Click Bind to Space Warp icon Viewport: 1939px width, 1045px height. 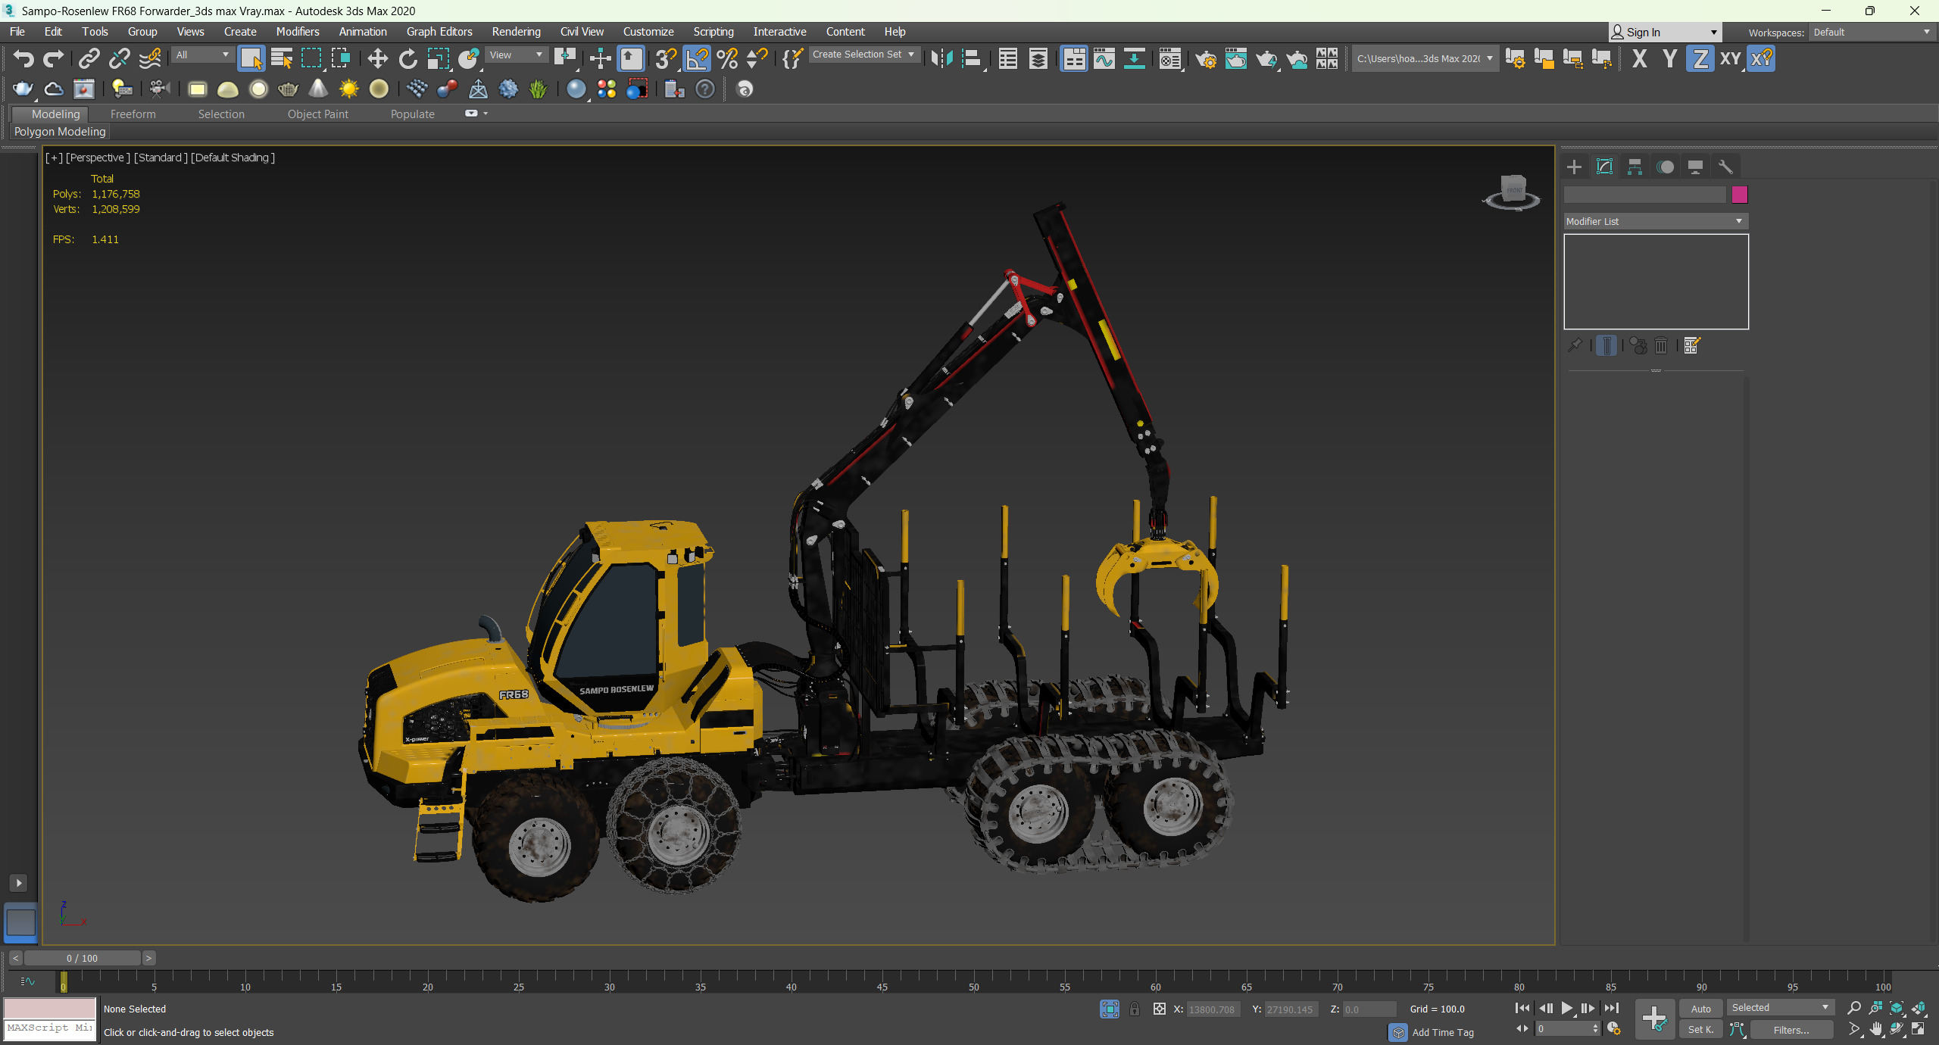[150, 58]
